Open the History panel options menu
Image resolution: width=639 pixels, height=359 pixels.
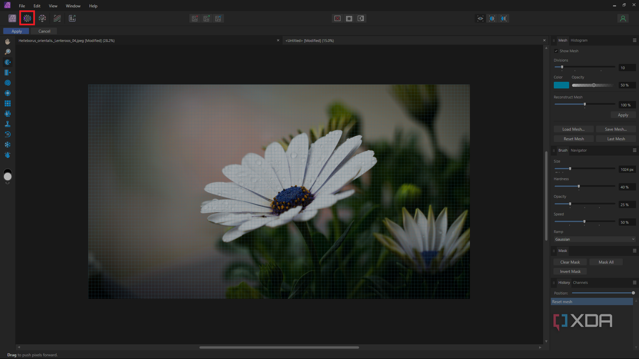[634, 282]
